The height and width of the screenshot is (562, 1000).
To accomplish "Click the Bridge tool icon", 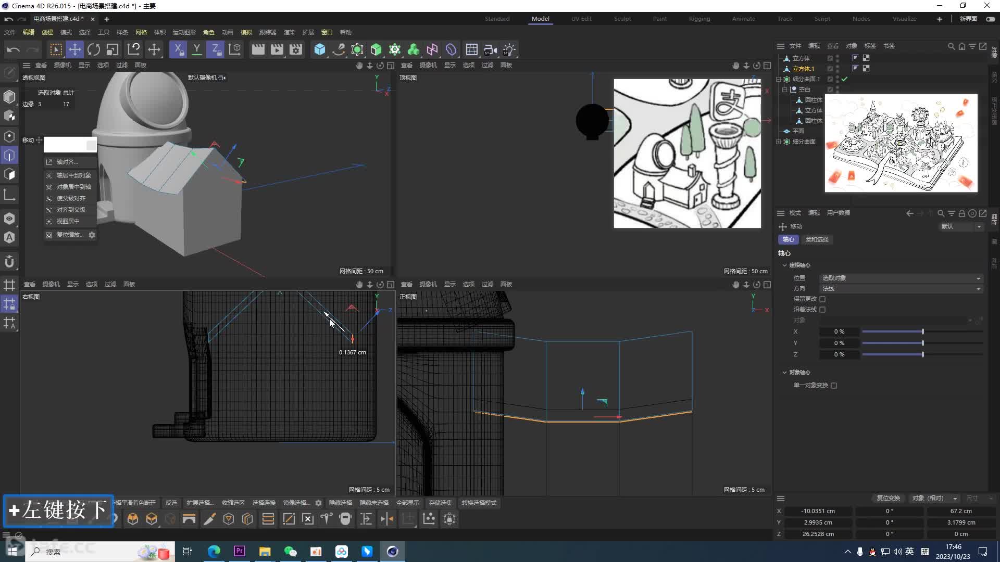I will click(189, 519).
